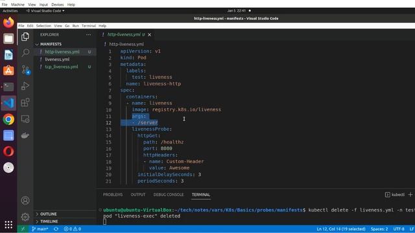The height and width of the screenshot is (233, 415).
Task: Open Explorer views and more actions menu
Action: pos(88,34)
